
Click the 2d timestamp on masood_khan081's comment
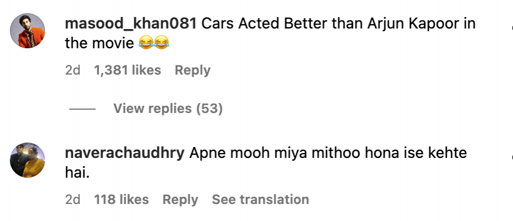73,70
